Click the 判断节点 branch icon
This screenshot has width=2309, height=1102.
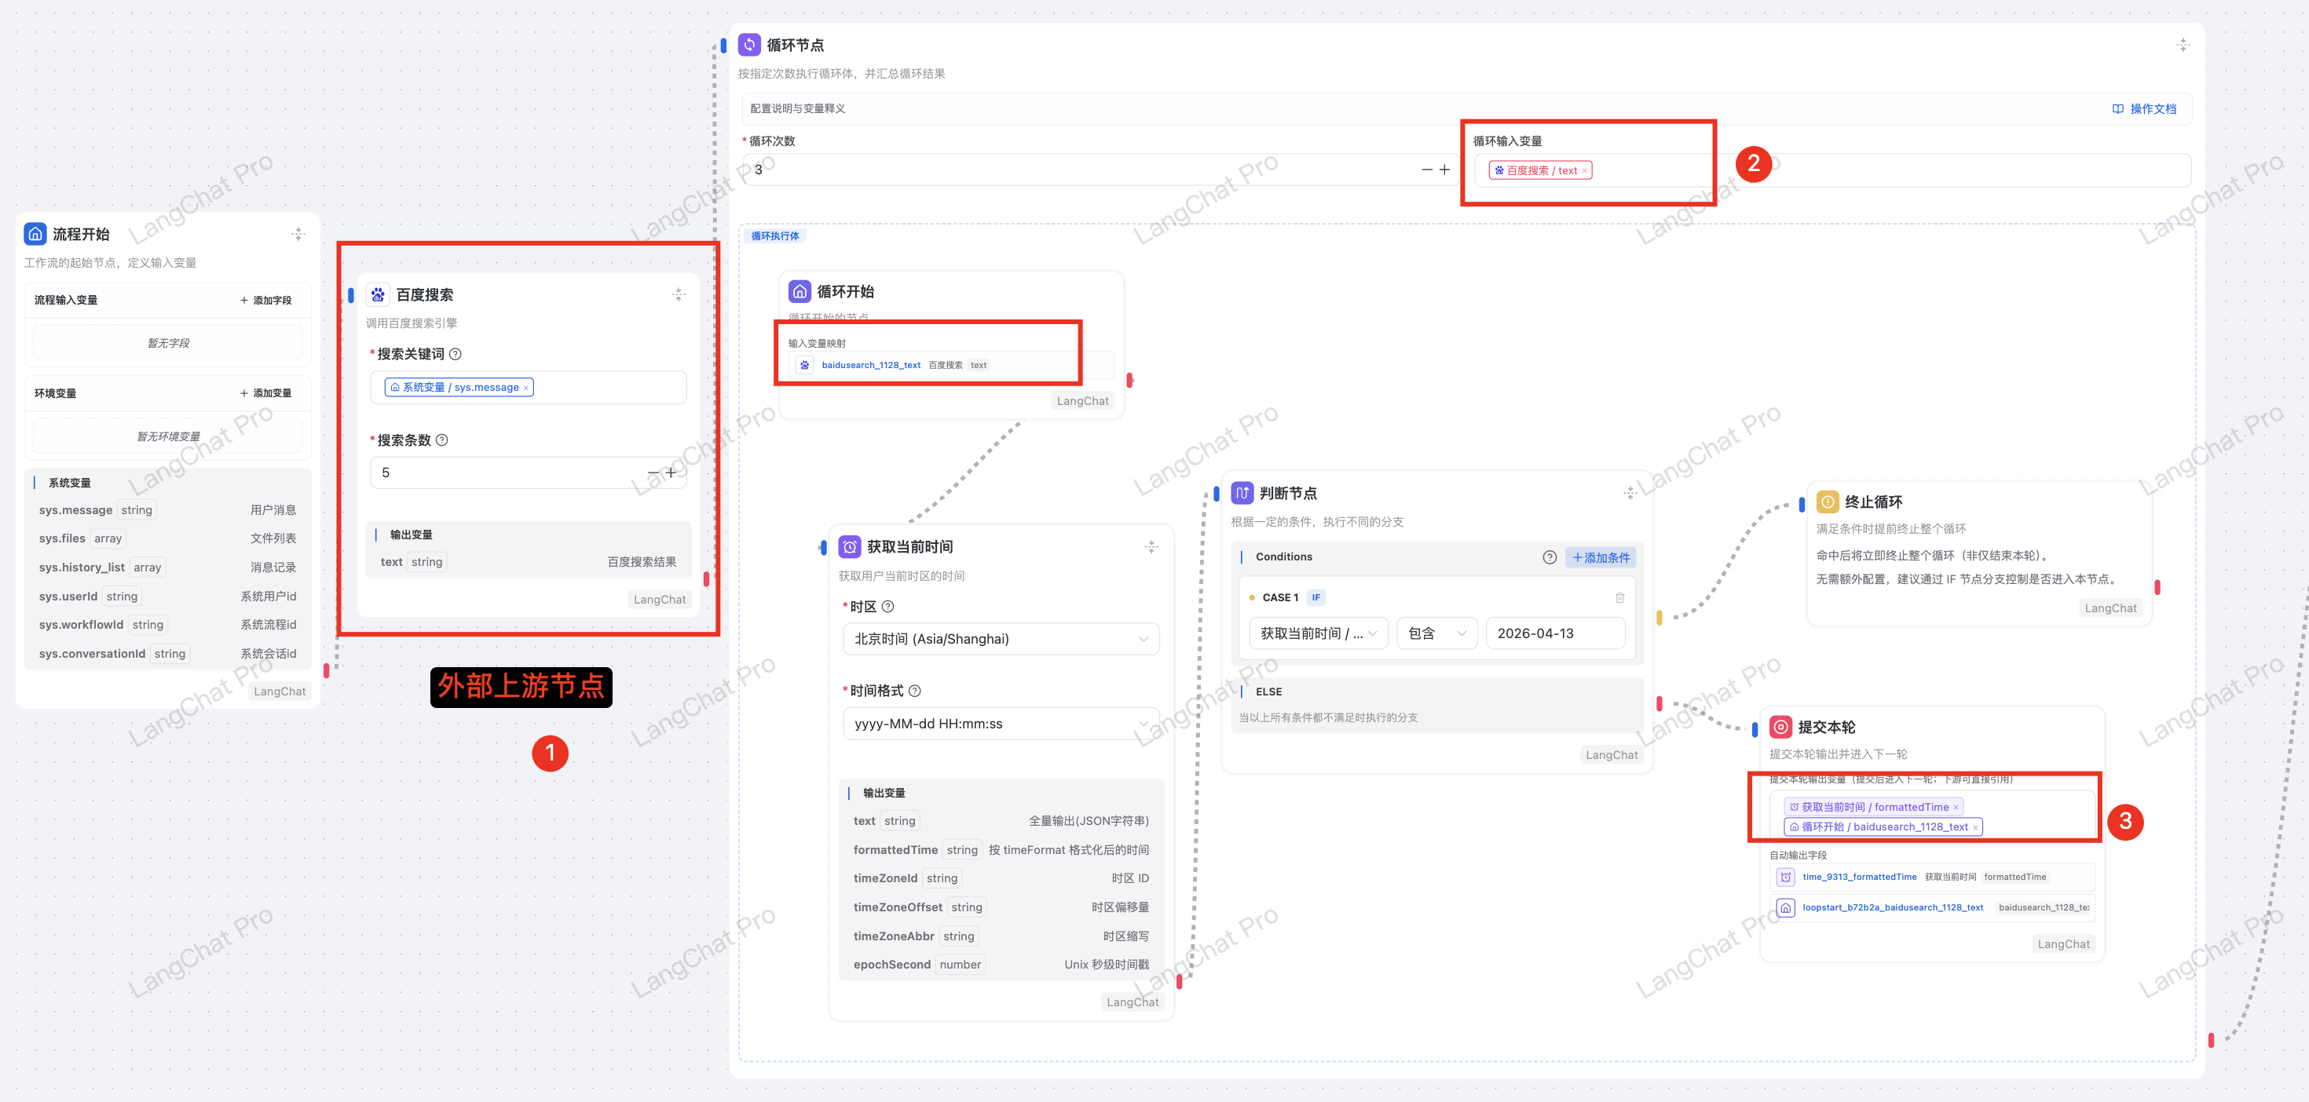click(x=1242, y=493)
